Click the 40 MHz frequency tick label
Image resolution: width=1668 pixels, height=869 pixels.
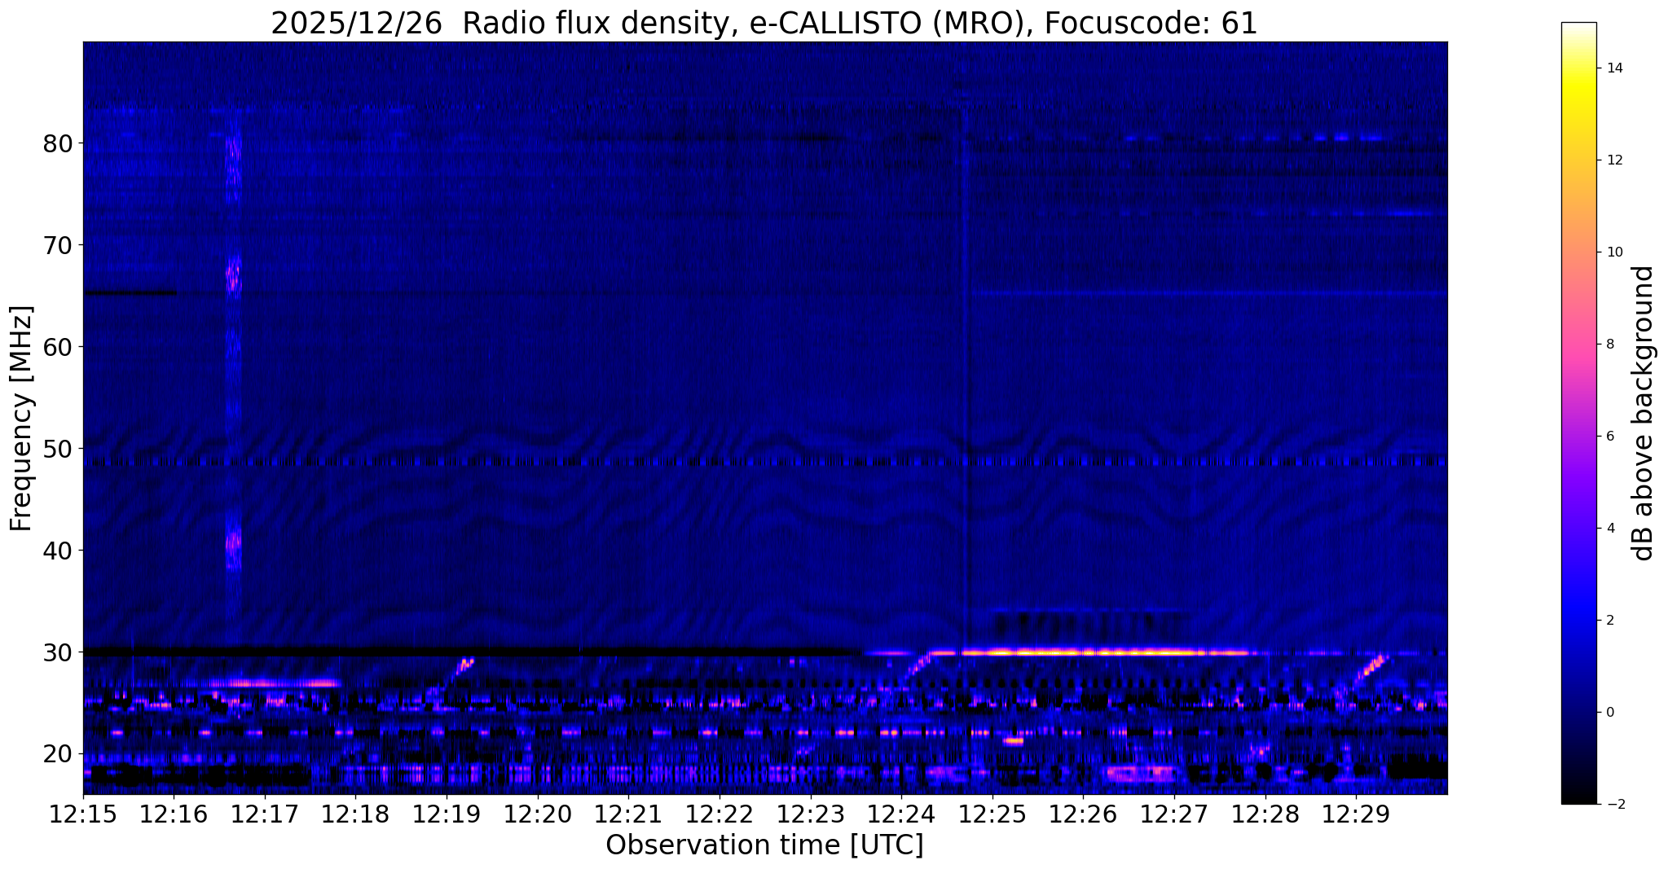click(x=57, y=551)
